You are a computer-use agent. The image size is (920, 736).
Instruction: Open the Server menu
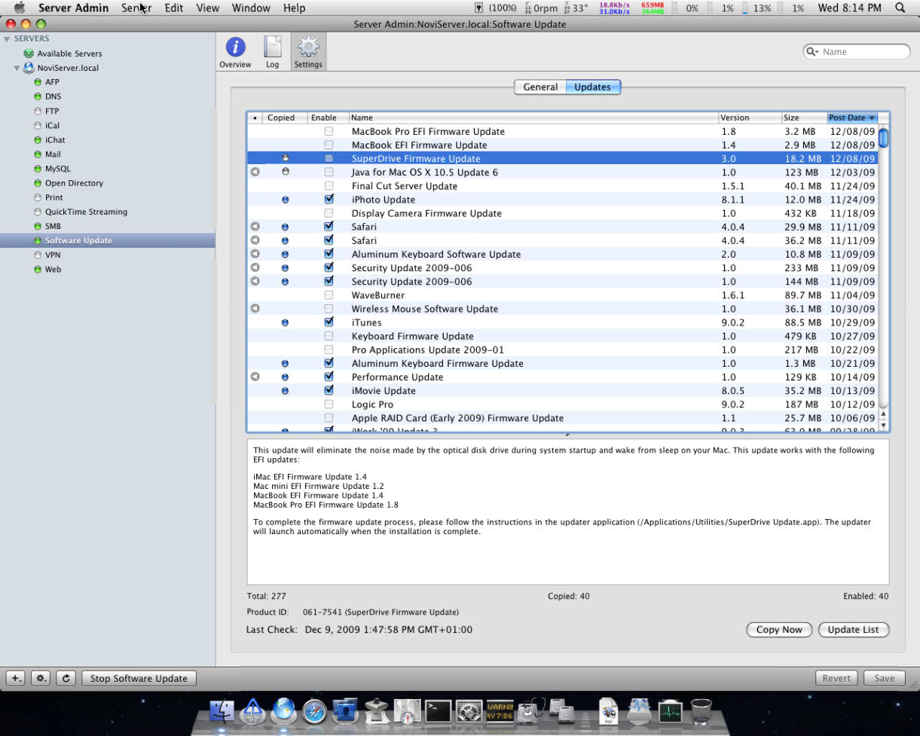(x=136, y=8)
